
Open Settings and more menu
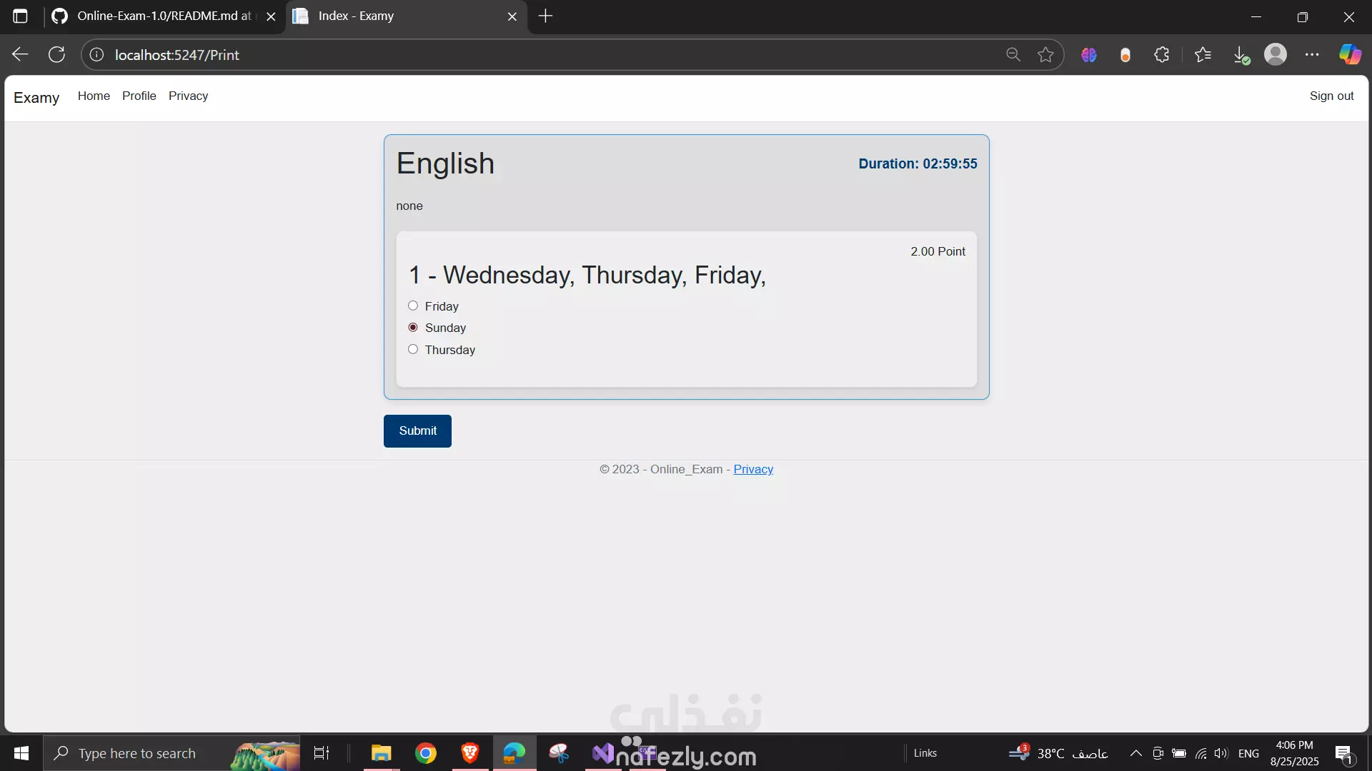coord(1312,54)
